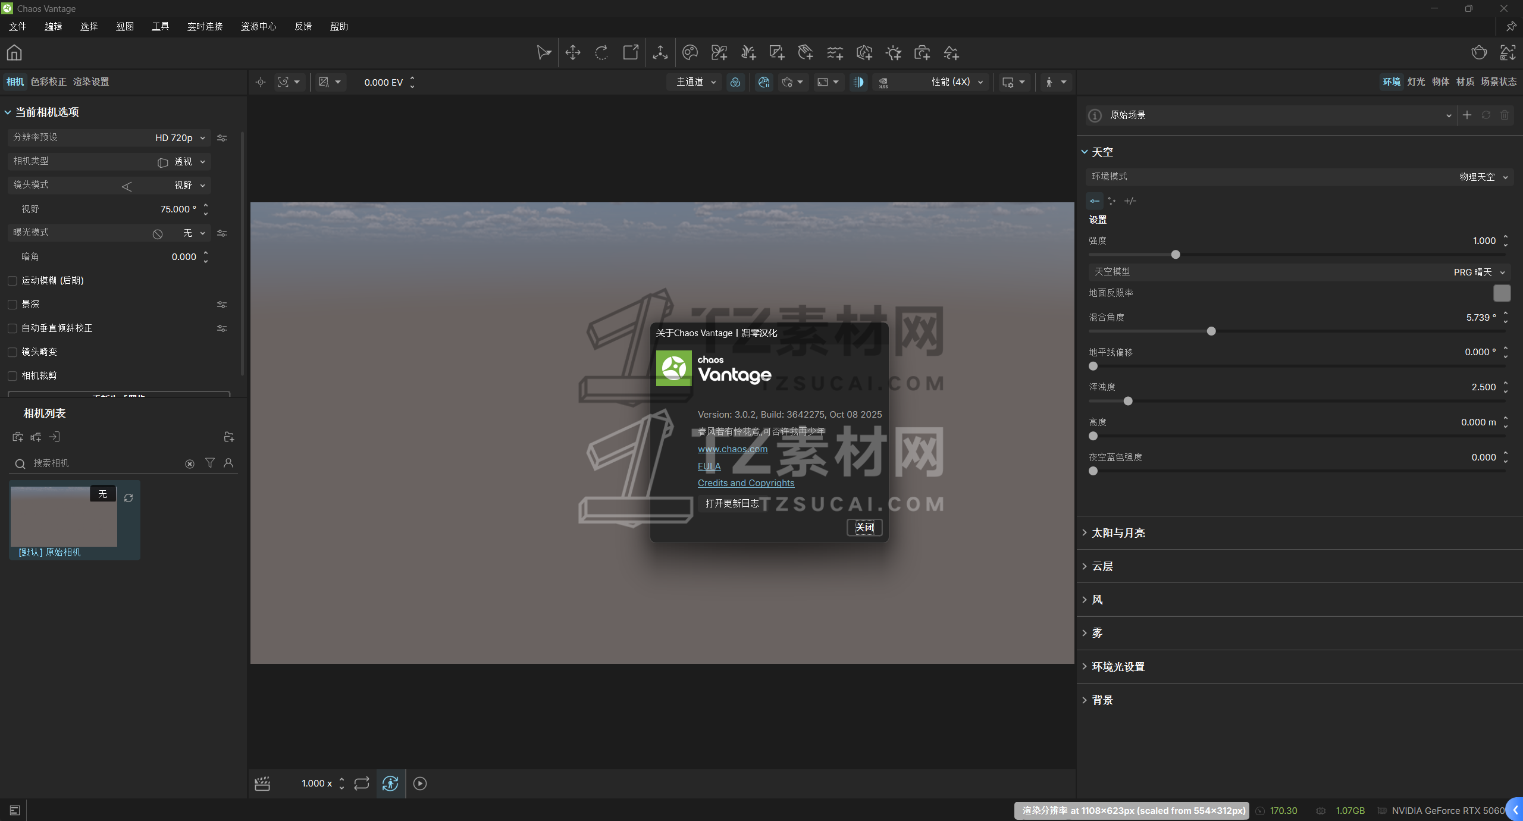Click the 强度 slider handle
1523x821 pixels.
point(1175,254)
